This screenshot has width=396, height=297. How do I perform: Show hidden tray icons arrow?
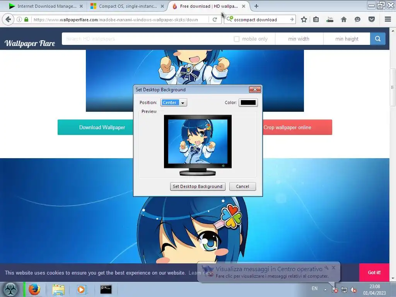click(326, 290)
